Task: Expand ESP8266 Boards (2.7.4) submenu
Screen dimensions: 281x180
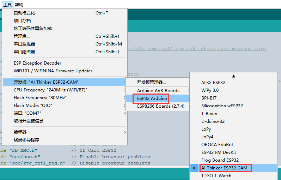Action: 158,106
